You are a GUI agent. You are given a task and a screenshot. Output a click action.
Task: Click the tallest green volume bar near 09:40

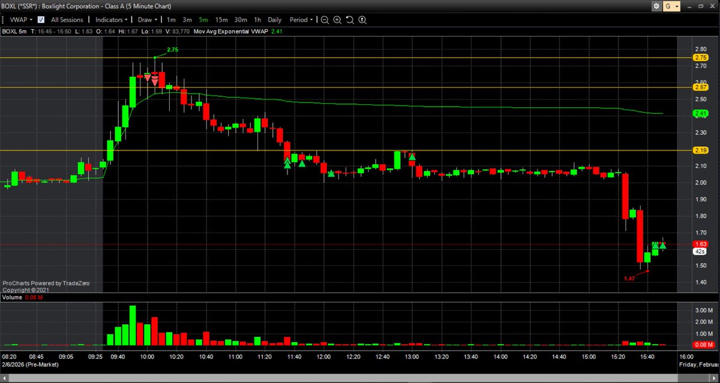[133, 325]
